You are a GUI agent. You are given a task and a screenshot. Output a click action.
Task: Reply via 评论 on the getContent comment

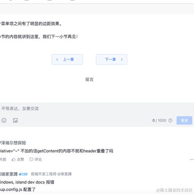(36, 159)
